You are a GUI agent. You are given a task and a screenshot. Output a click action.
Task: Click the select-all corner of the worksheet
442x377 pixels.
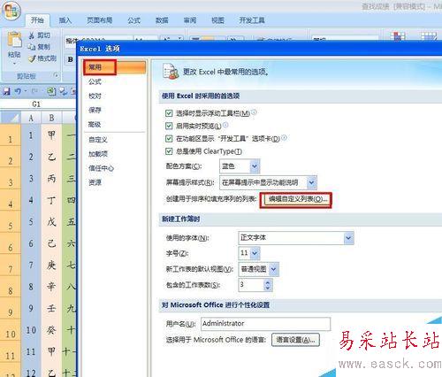pyautogui.click(x=11, y=118)
